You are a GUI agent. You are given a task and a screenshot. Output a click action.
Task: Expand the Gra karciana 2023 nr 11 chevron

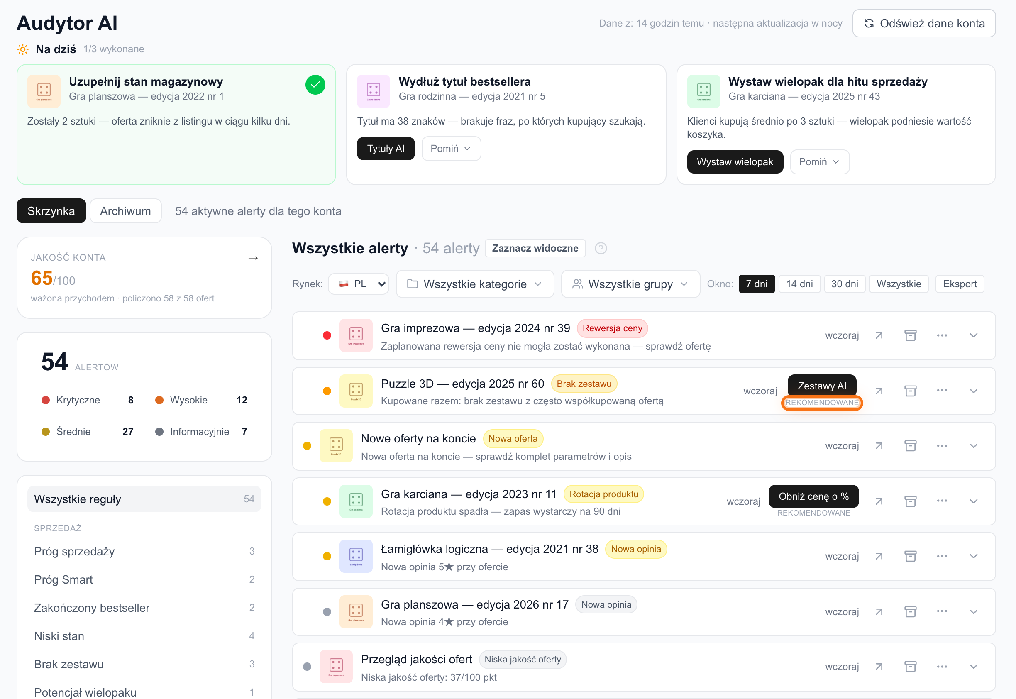(x=974, y=501)
